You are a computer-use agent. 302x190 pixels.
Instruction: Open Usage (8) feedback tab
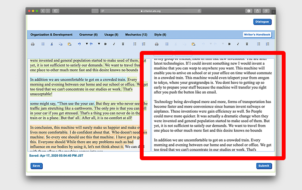tap(111, 35)
